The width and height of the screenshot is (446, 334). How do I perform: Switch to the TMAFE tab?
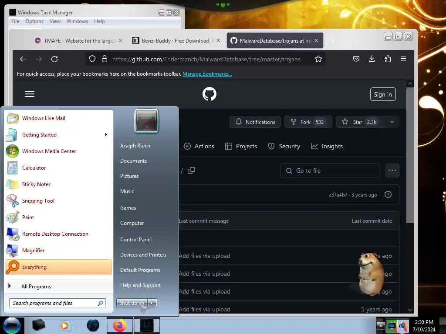click(78, 40)
